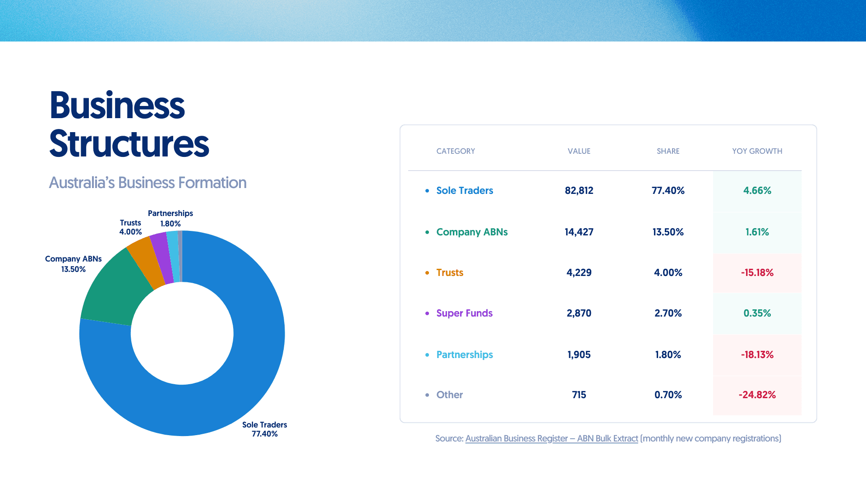Click the -24.82% growth cell

click(x=757, y=395)
